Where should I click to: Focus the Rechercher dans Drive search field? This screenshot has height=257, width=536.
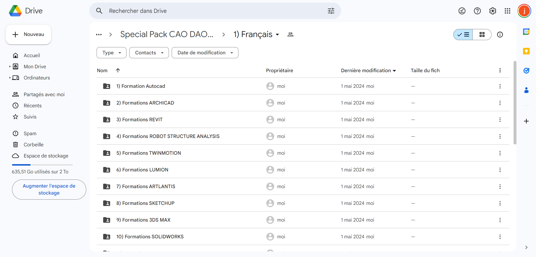click(215, 11)
